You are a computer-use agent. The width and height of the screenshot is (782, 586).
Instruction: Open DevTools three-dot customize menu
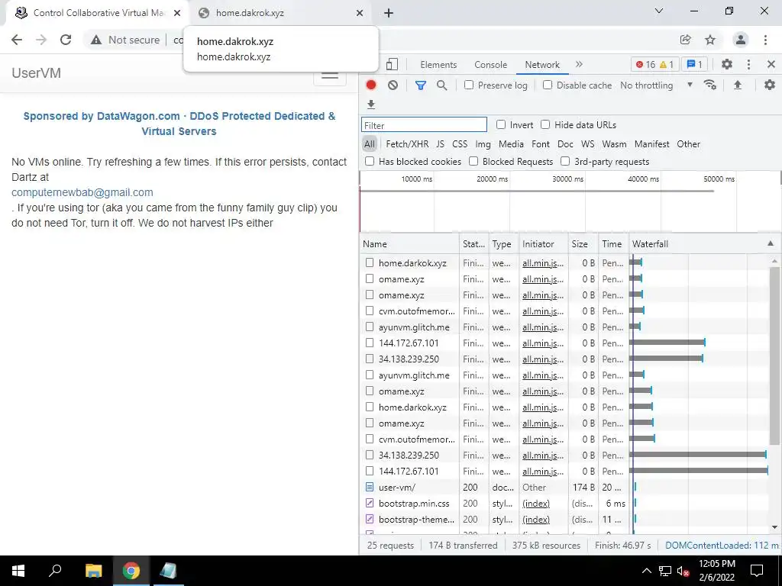tap(748, 64)
